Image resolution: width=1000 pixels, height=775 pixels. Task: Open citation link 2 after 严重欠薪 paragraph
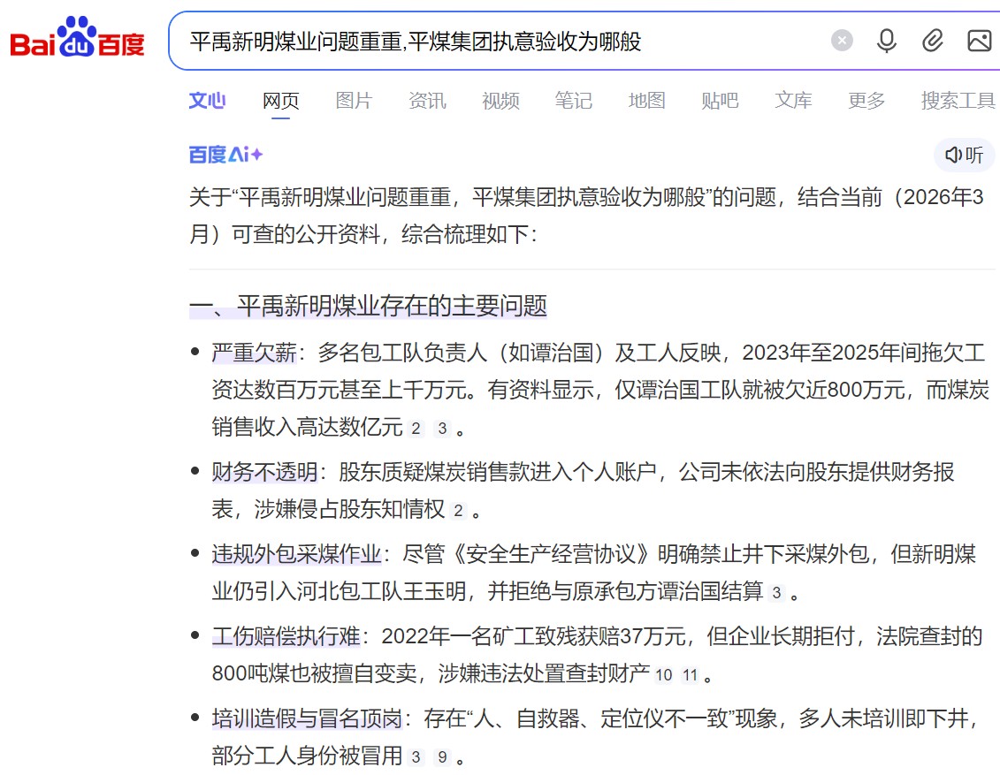(x=414, y=429)
